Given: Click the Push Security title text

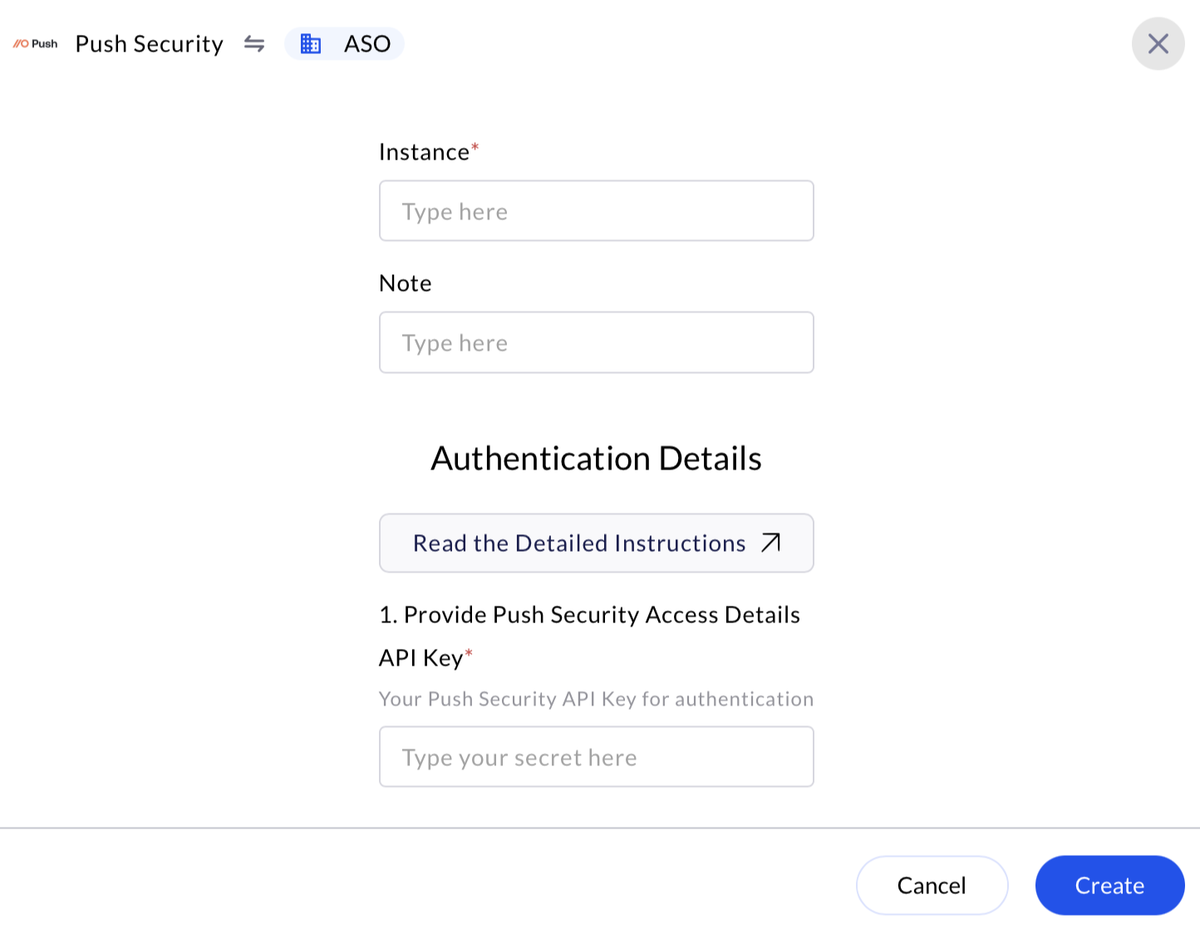Looking at the screenshot, I should [x=149, y=43].
